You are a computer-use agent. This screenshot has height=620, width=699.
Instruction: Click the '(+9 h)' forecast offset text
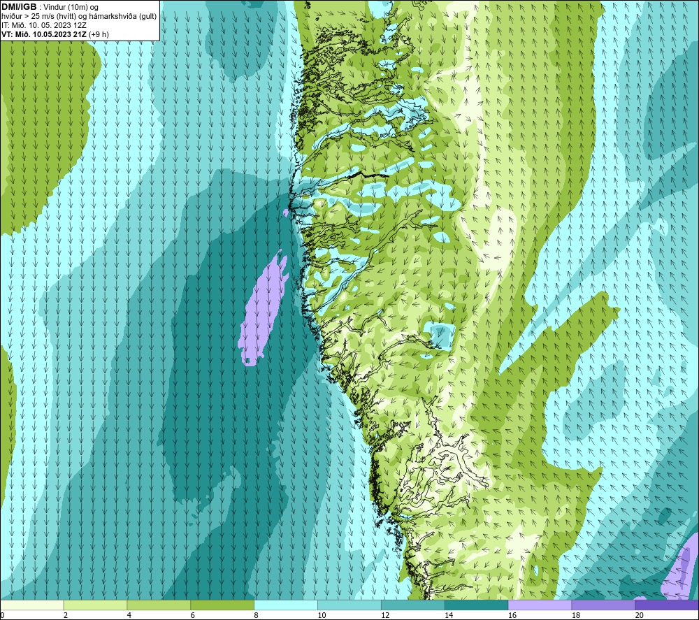(x=99, y=34)
